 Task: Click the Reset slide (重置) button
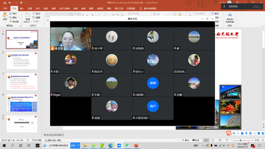point(37,17)
